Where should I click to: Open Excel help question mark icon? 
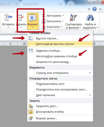point(95,9)
